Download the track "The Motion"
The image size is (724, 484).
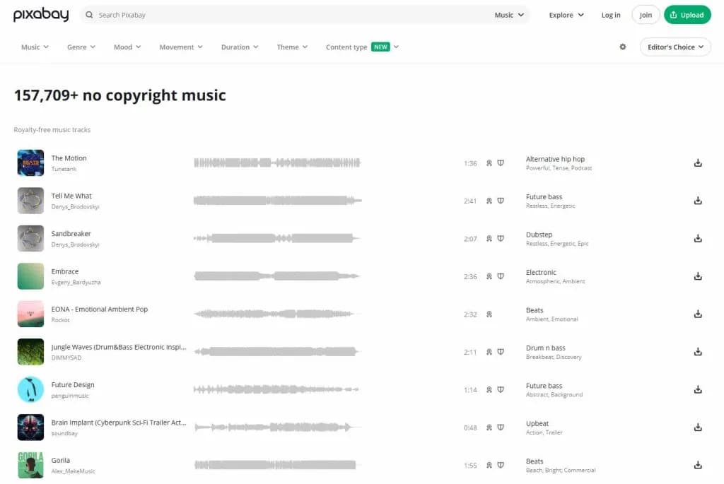pyautogui.click(x=698, y=163)
